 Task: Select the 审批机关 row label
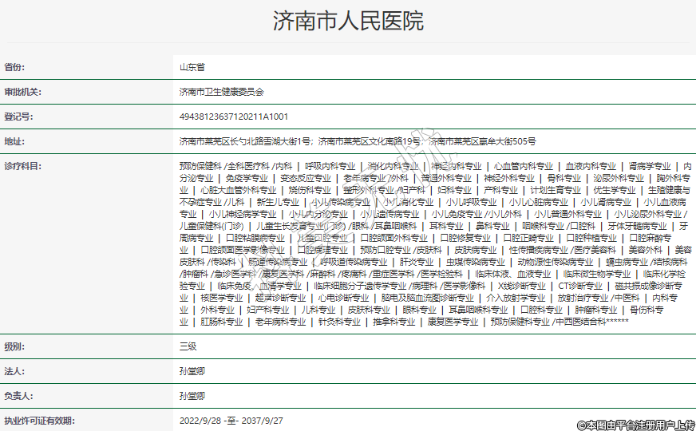[22, 92]
